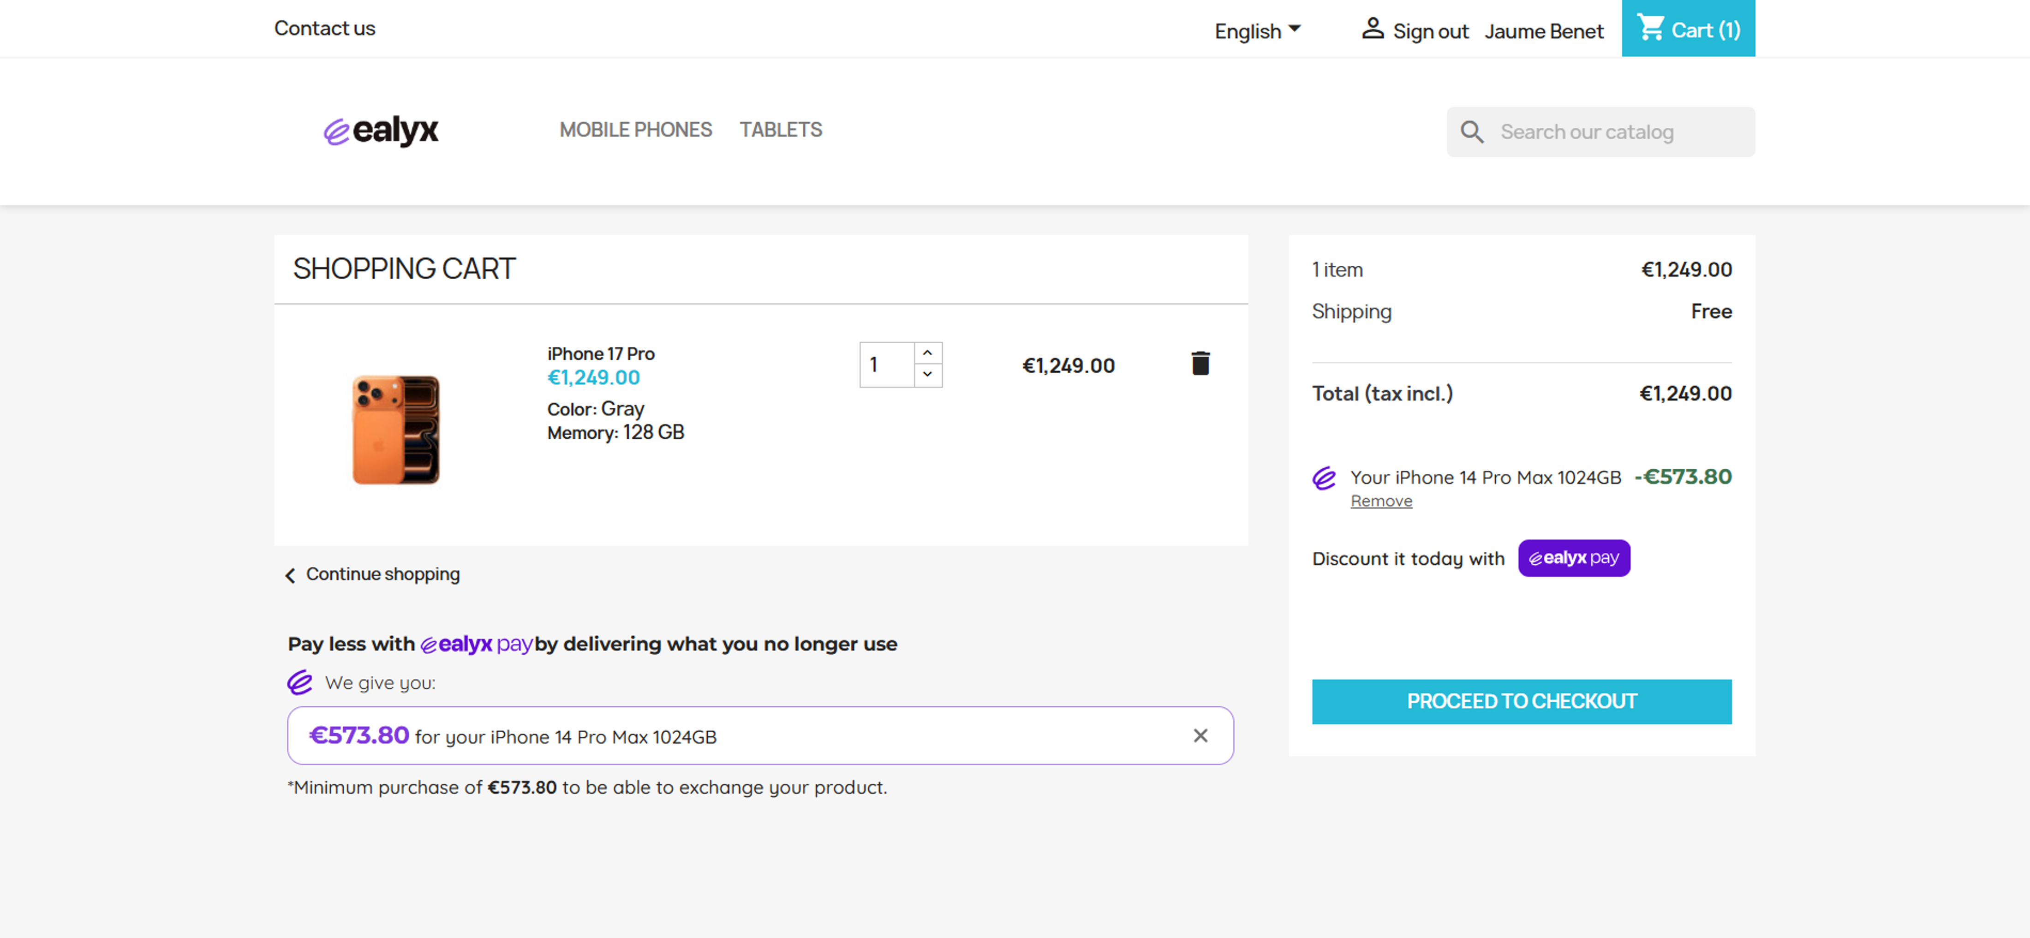Open the Mobile Phones menu

click(635, 130)
